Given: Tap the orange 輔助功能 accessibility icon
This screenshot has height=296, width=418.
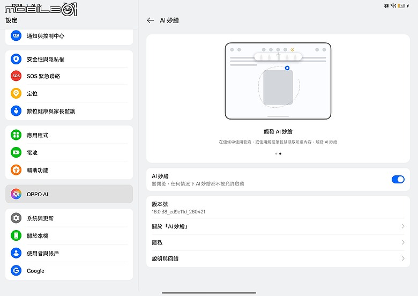Looking at the screenshot, I should 16,170.
